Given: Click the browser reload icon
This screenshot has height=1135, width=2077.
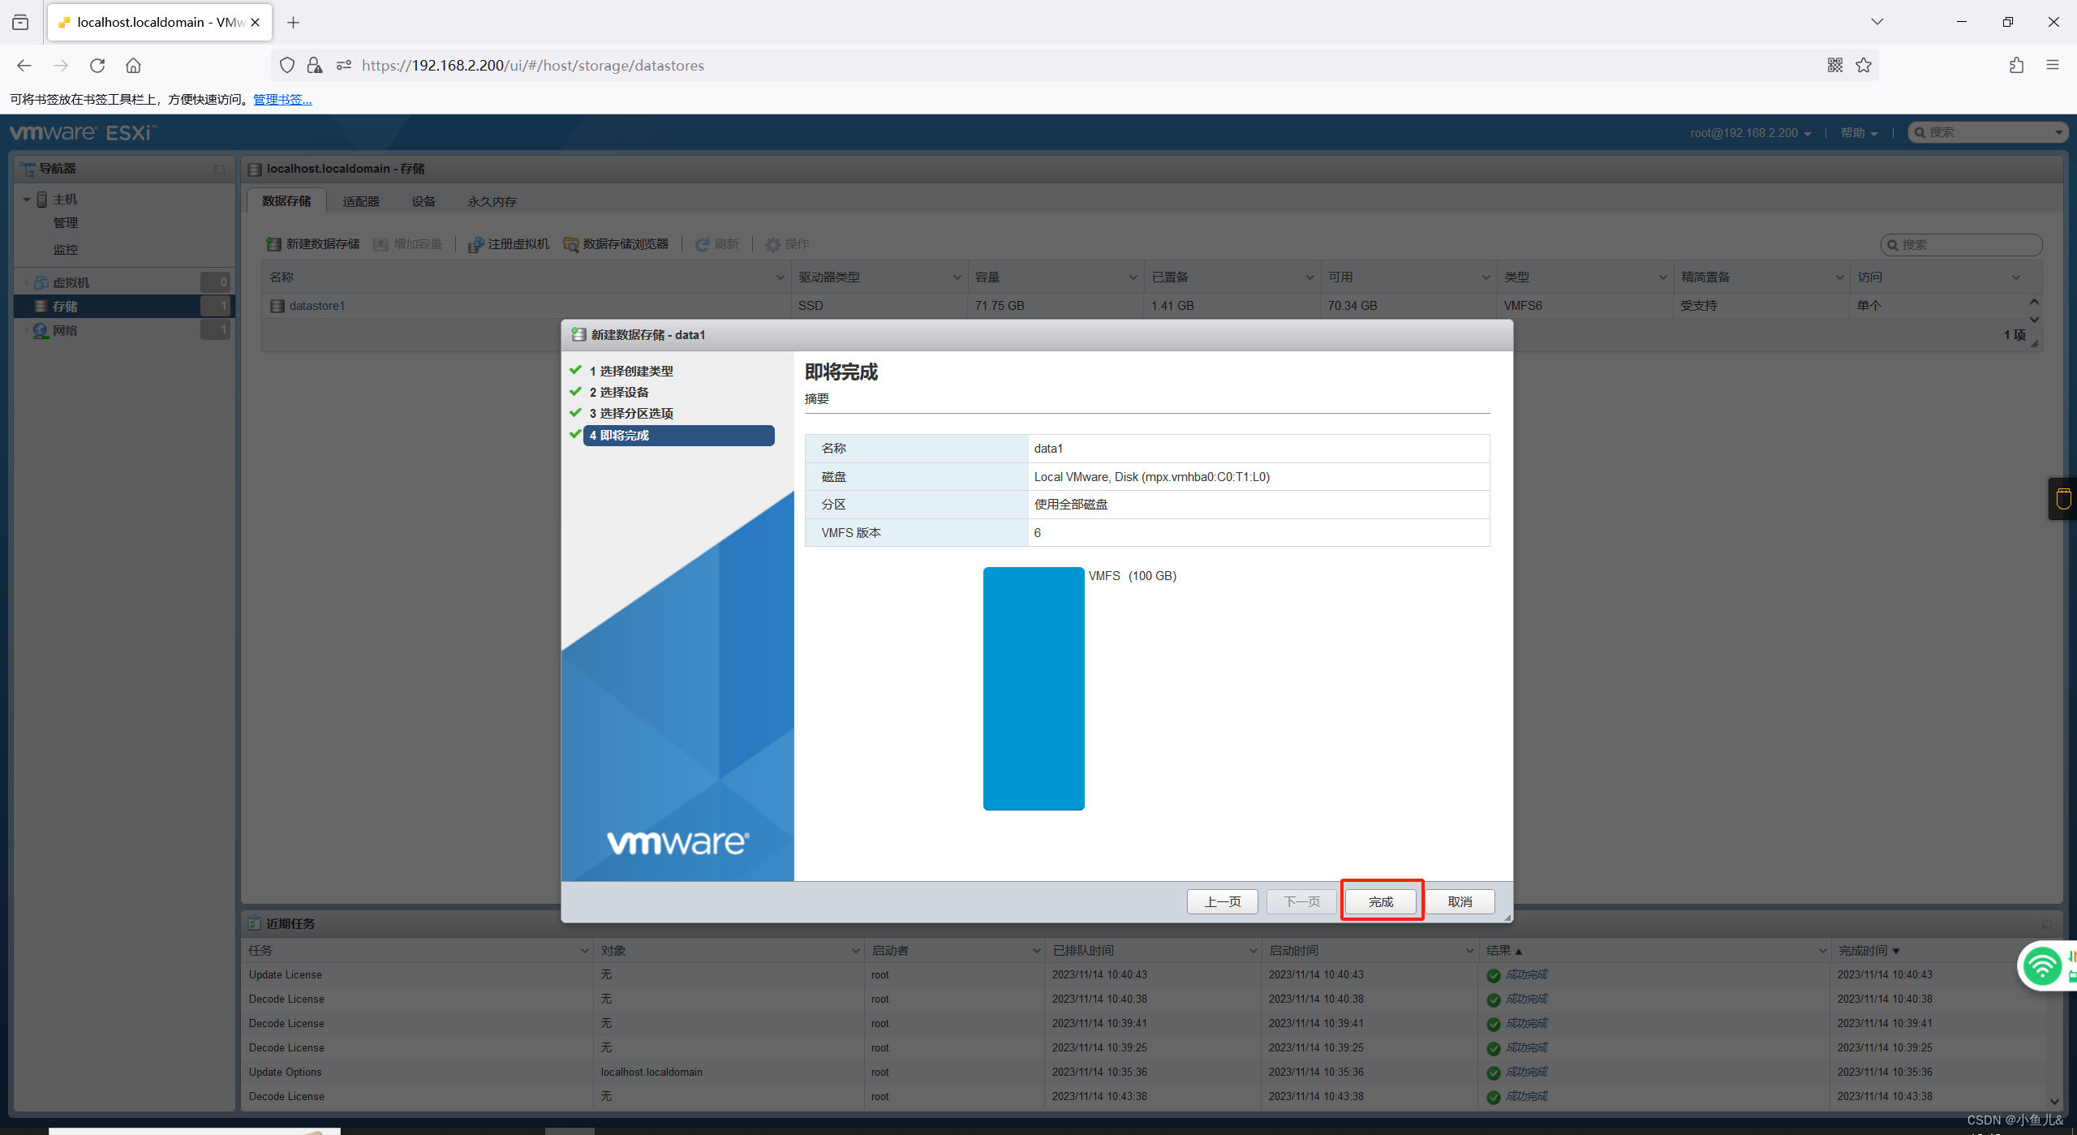Looking at the screenshot, I should pos(97,65).
